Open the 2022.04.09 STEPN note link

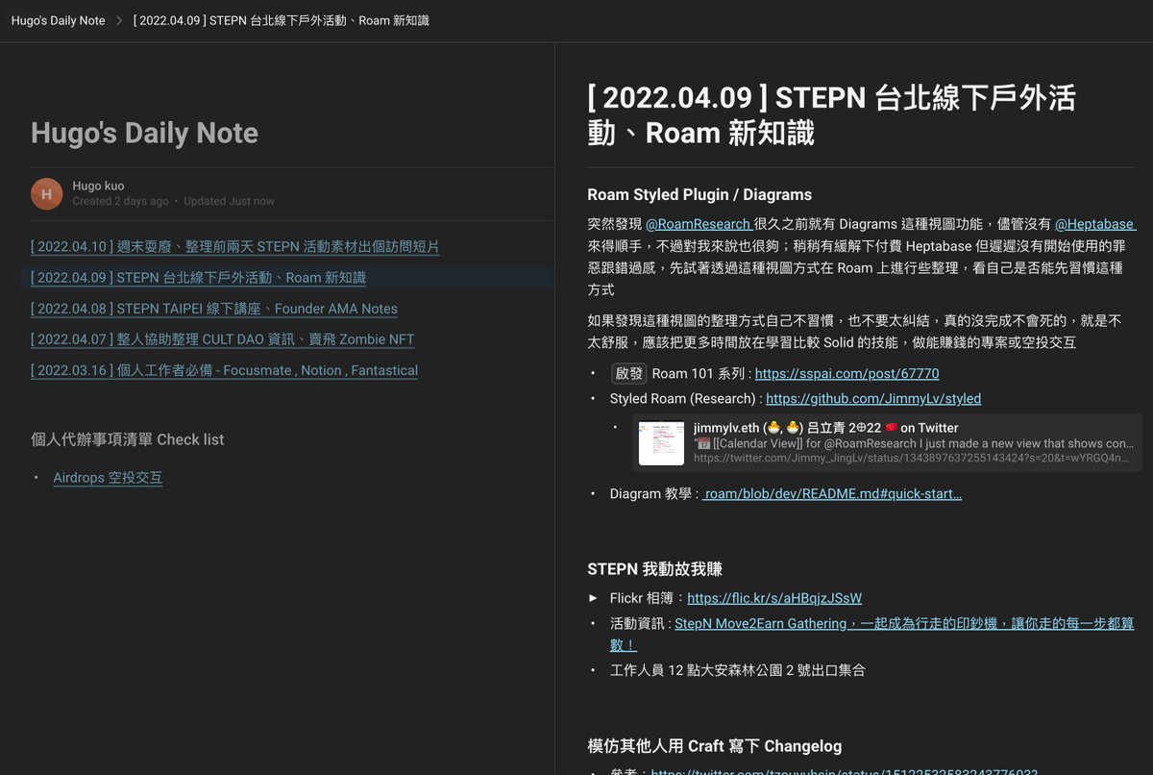pyautogui.click(x=198, y=278)
